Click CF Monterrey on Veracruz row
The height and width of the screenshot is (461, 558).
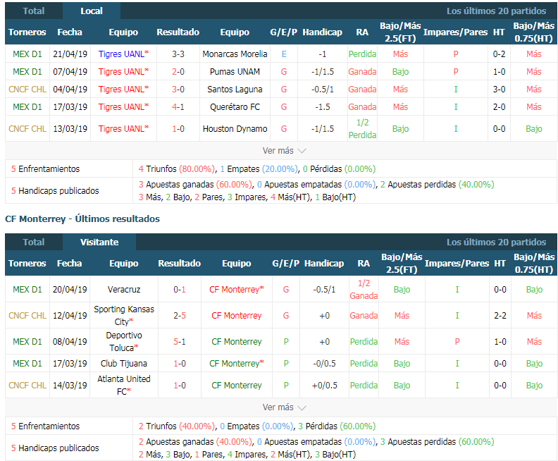point(237,290)
